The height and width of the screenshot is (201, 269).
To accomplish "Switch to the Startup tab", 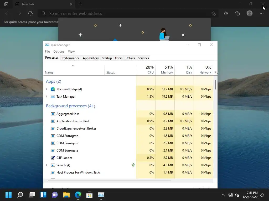I will 107,58.
